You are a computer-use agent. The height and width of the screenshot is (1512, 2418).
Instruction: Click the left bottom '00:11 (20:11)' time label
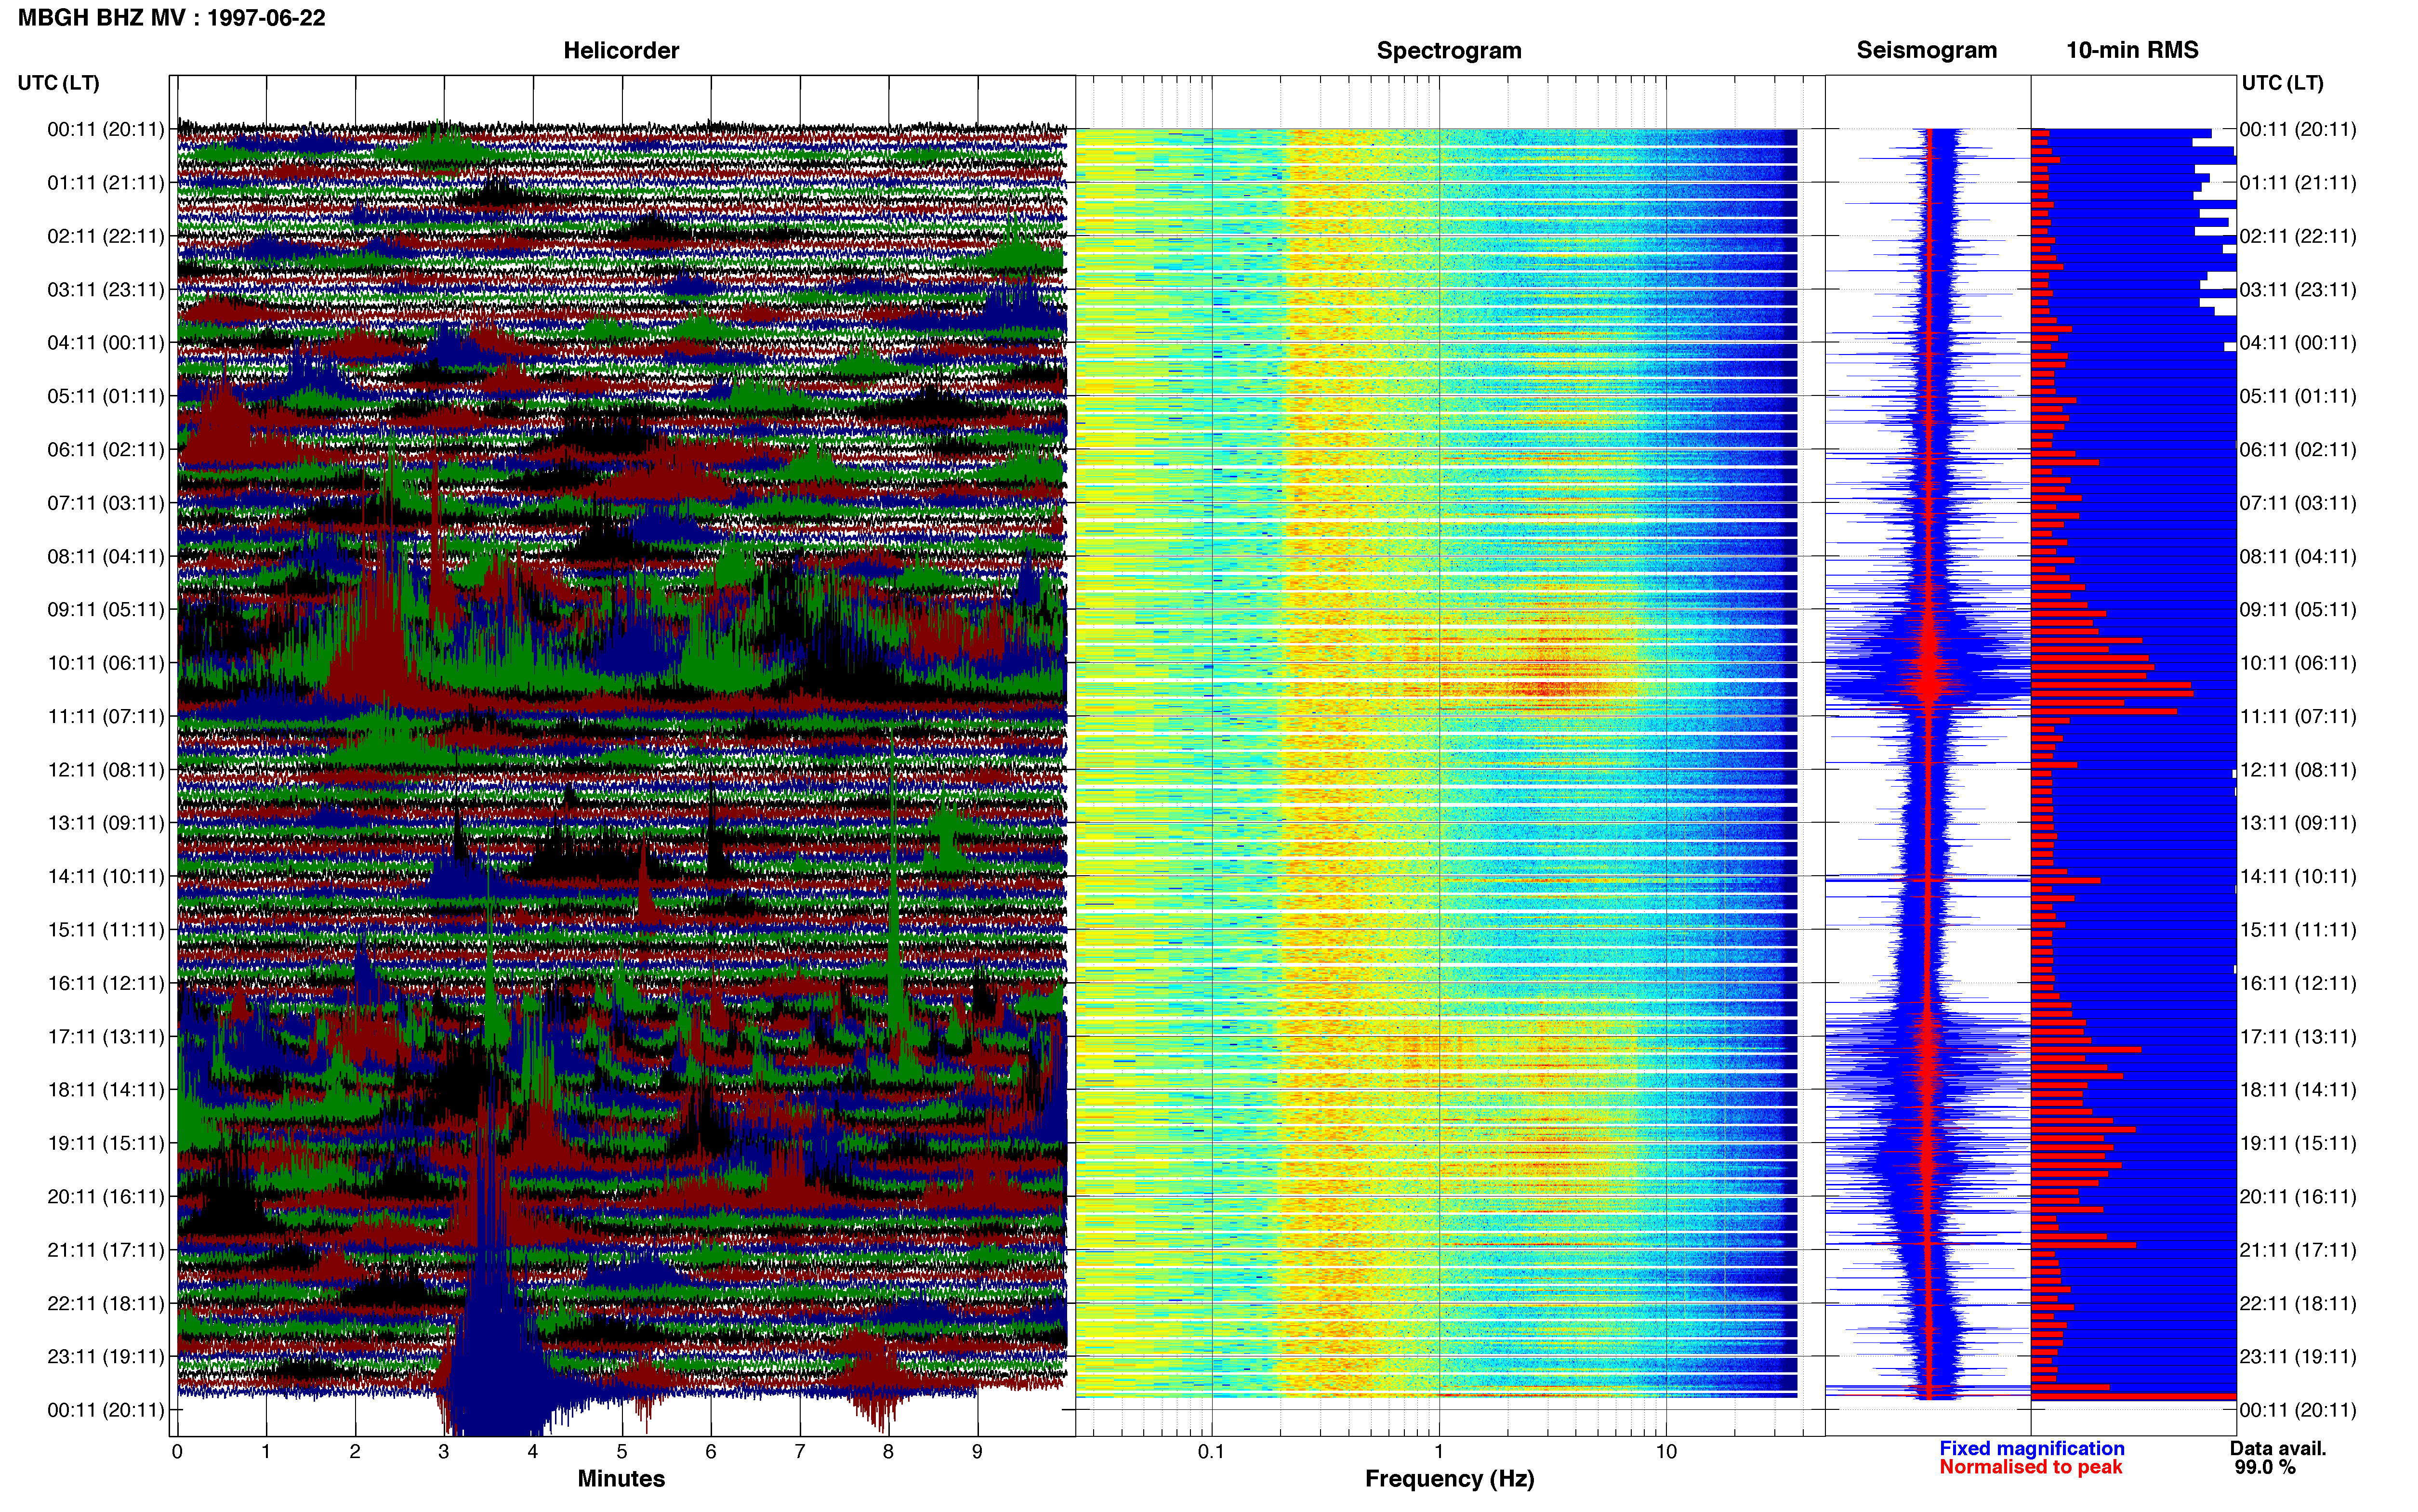tap(106, 1410)
